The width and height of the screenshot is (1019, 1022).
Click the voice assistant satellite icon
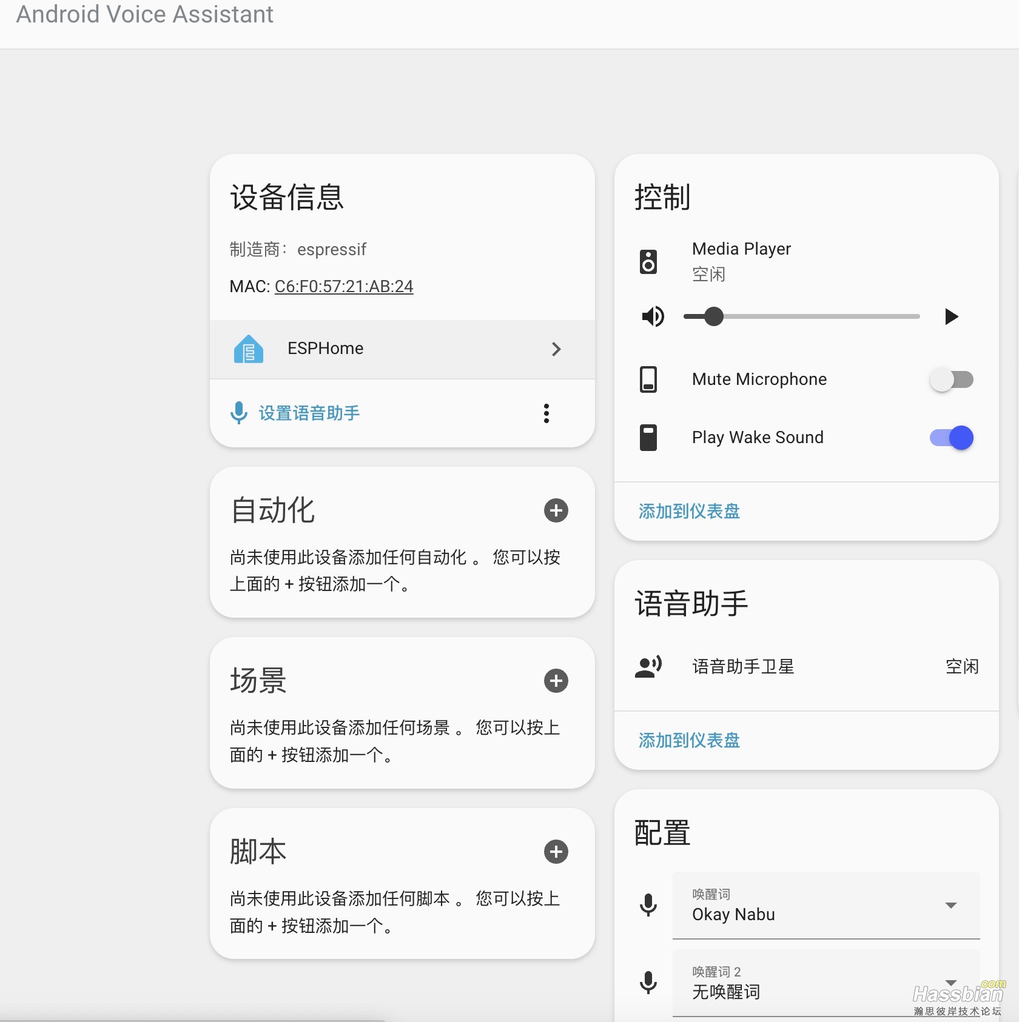648,667
